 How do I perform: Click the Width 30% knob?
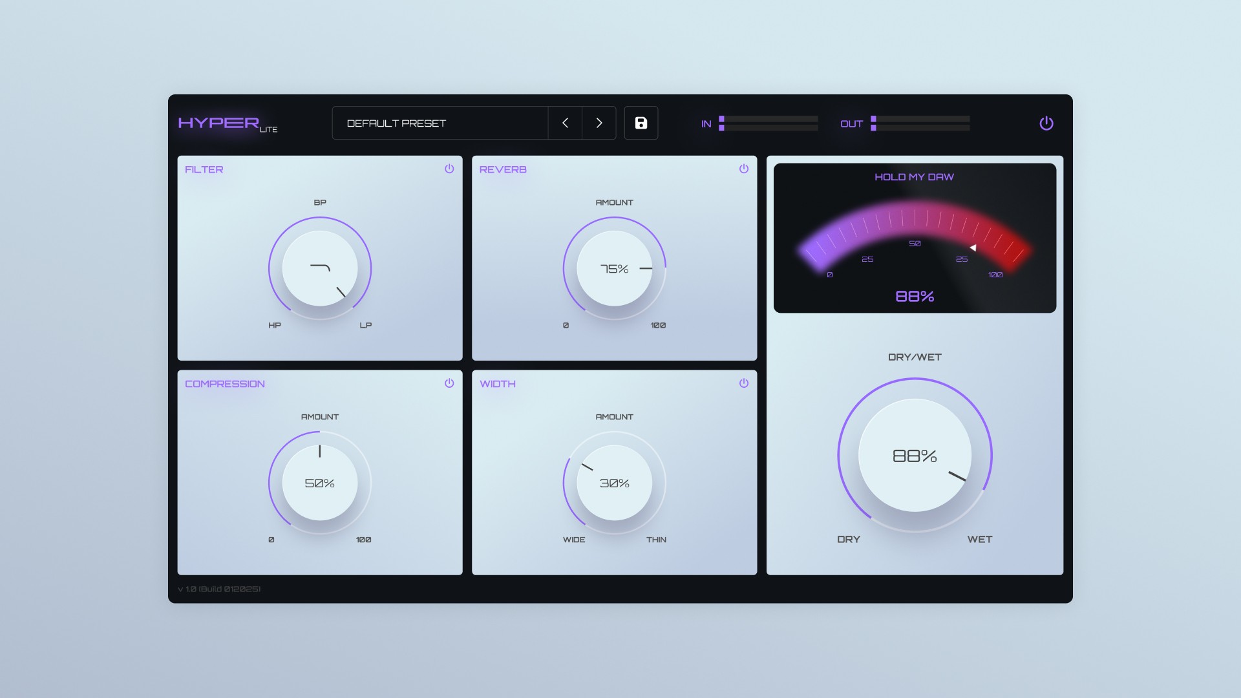[614, 483]
